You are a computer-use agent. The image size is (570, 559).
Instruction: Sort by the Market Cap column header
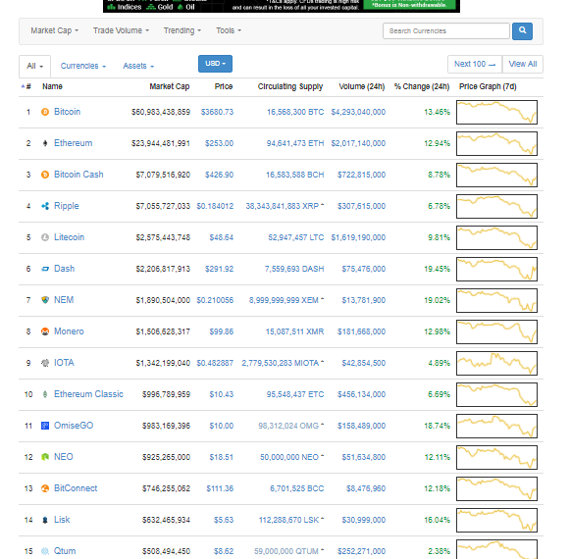170,86
